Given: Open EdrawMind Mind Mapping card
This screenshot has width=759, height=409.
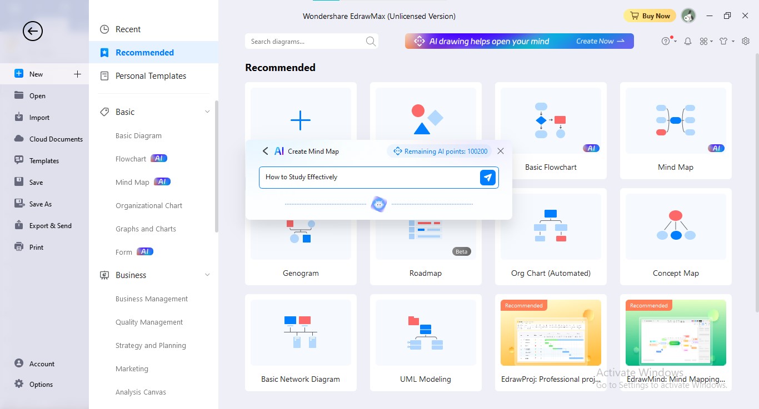Looking at the screenshot, I should 676,343.
